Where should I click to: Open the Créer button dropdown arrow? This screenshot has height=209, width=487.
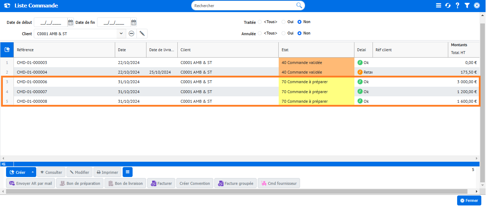click(33, 172)
